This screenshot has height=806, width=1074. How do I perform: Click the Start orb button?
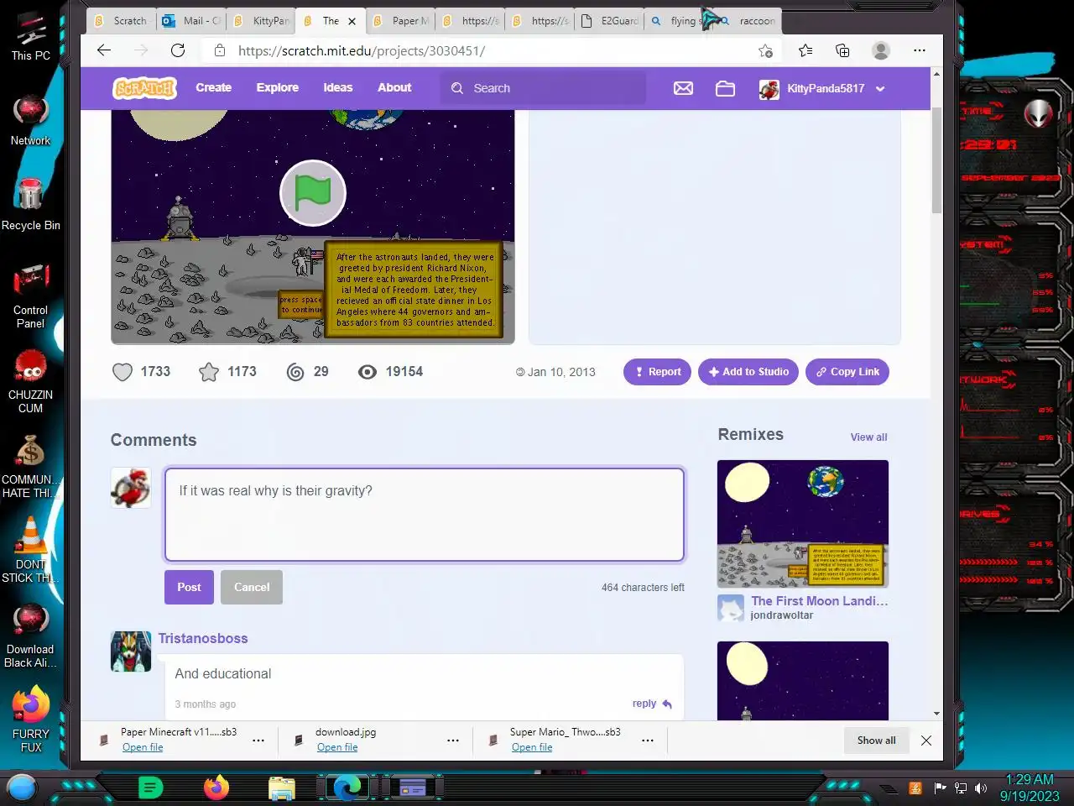pyautogui.click(x=22, y=788)
